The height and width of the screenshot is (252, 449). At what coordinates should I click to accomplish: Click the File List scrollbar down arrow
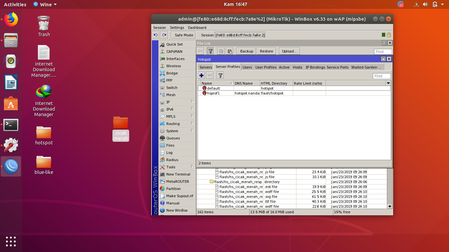[x=390, y=206]
